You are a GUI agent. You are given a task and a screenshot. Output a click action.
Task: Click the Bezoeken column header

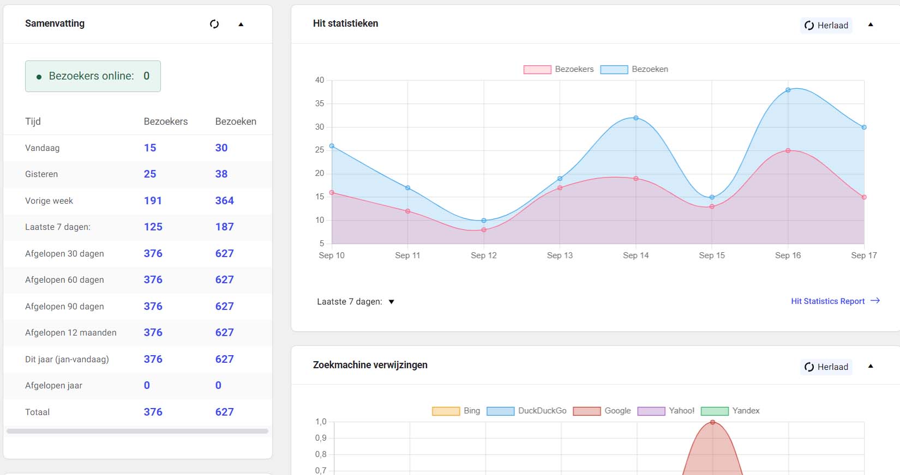(236, 121)
